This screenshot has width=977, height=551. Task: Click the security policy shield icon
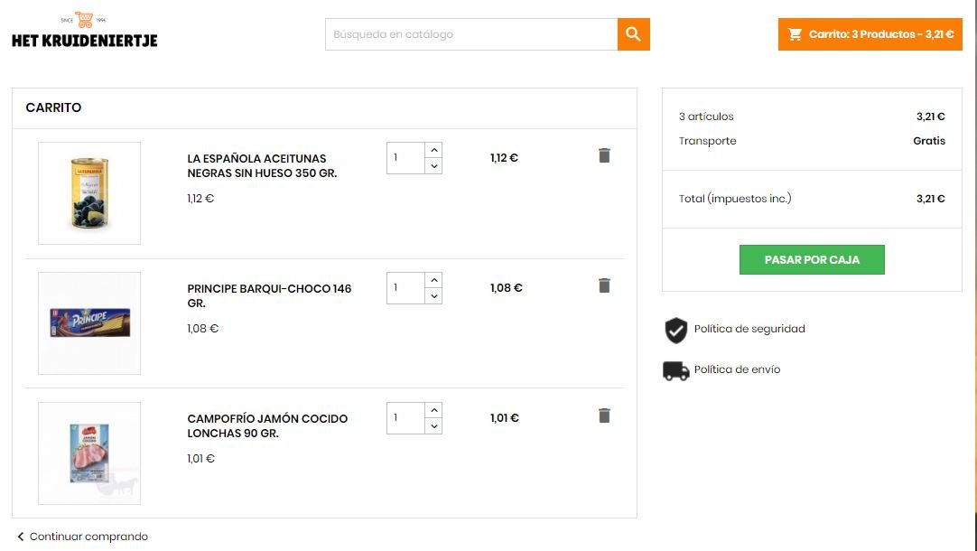tap(675, 331)
